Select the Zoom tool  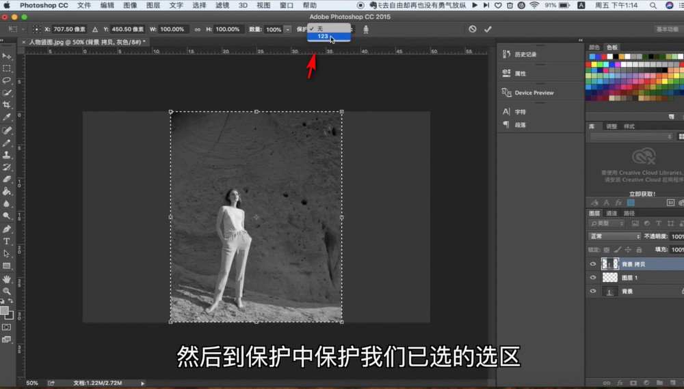(x=7, y=291)
